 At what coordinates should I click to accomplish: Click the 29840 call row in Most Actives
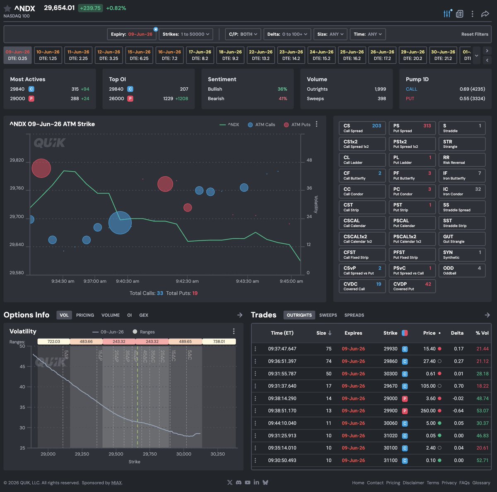tap(50, 89)
